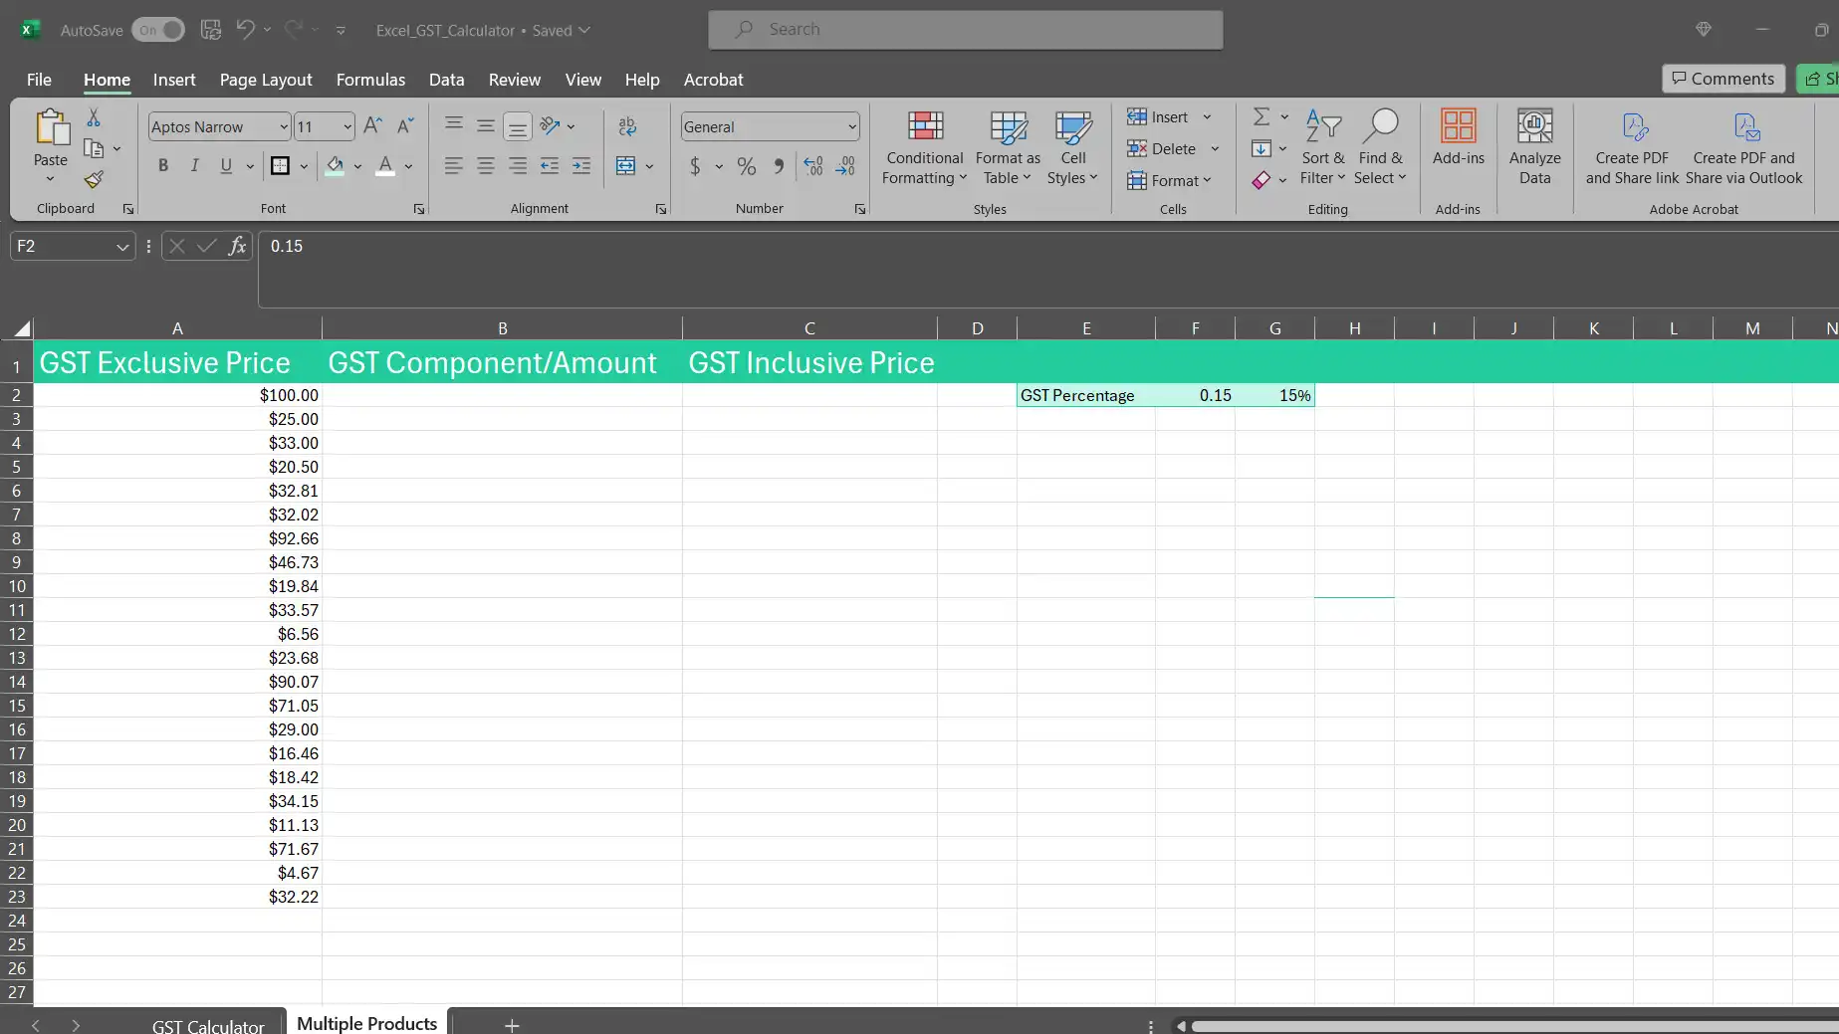The width and height of the screenshot is (1839, 1034).
Task: Open the font name dropdown Aptos Narrow
Action: [x=284, y=126]
